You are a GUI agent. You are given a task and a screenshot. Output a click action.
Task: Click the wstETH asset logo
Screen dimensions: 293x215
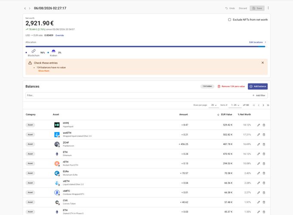57,135
